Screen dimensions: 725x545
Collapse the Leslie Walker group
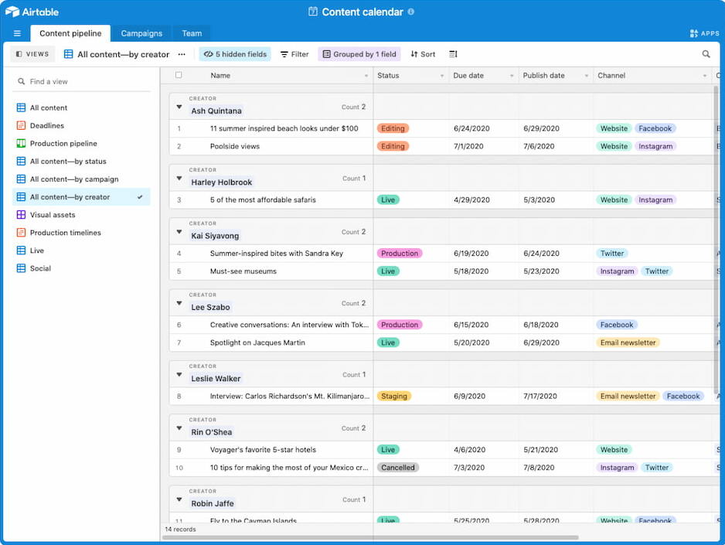click(x=180, y=373)
